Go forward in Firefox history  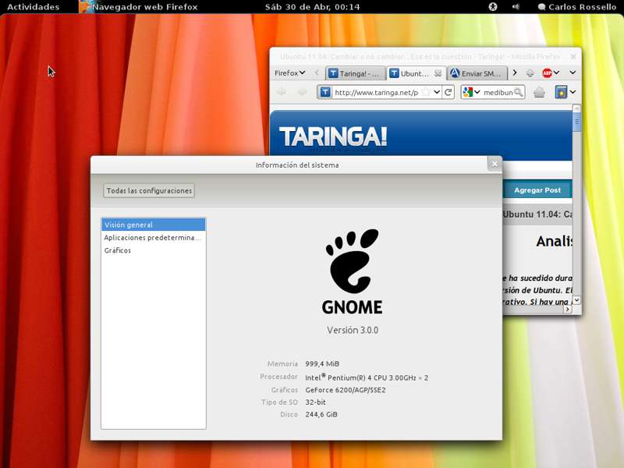point(303,92)
